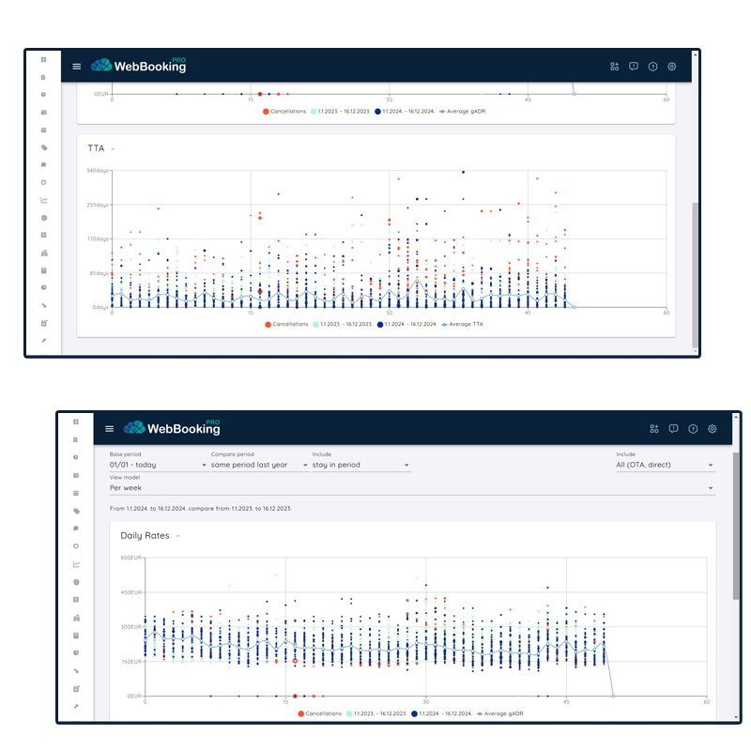Click the WebBooking PRO logo in lower window
The width and height of the screenshot is (751, 751).
point(172,428)
